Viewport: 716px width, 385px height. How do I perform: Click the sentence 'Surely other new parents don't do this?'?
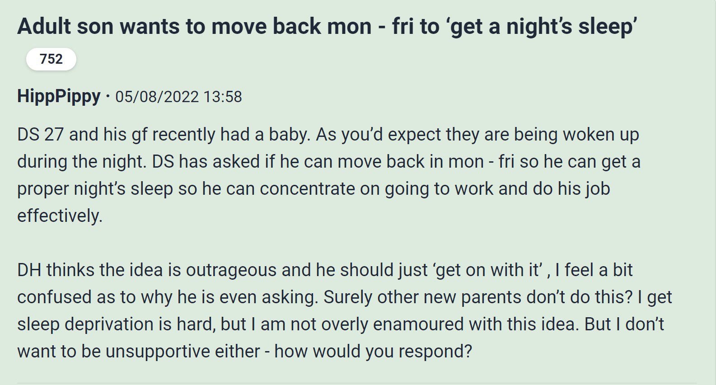click(x=478, y=297)
